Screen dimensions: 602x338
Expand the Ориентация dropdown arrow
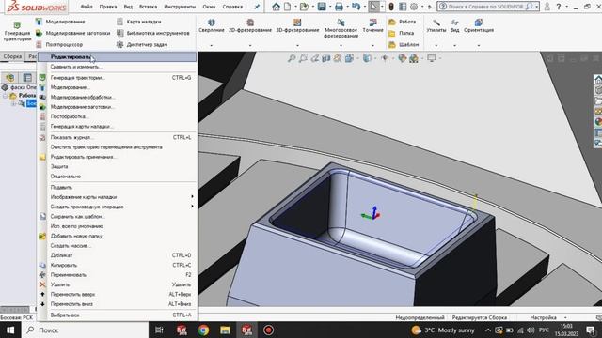pyautogui.click(x=479, y=46)
